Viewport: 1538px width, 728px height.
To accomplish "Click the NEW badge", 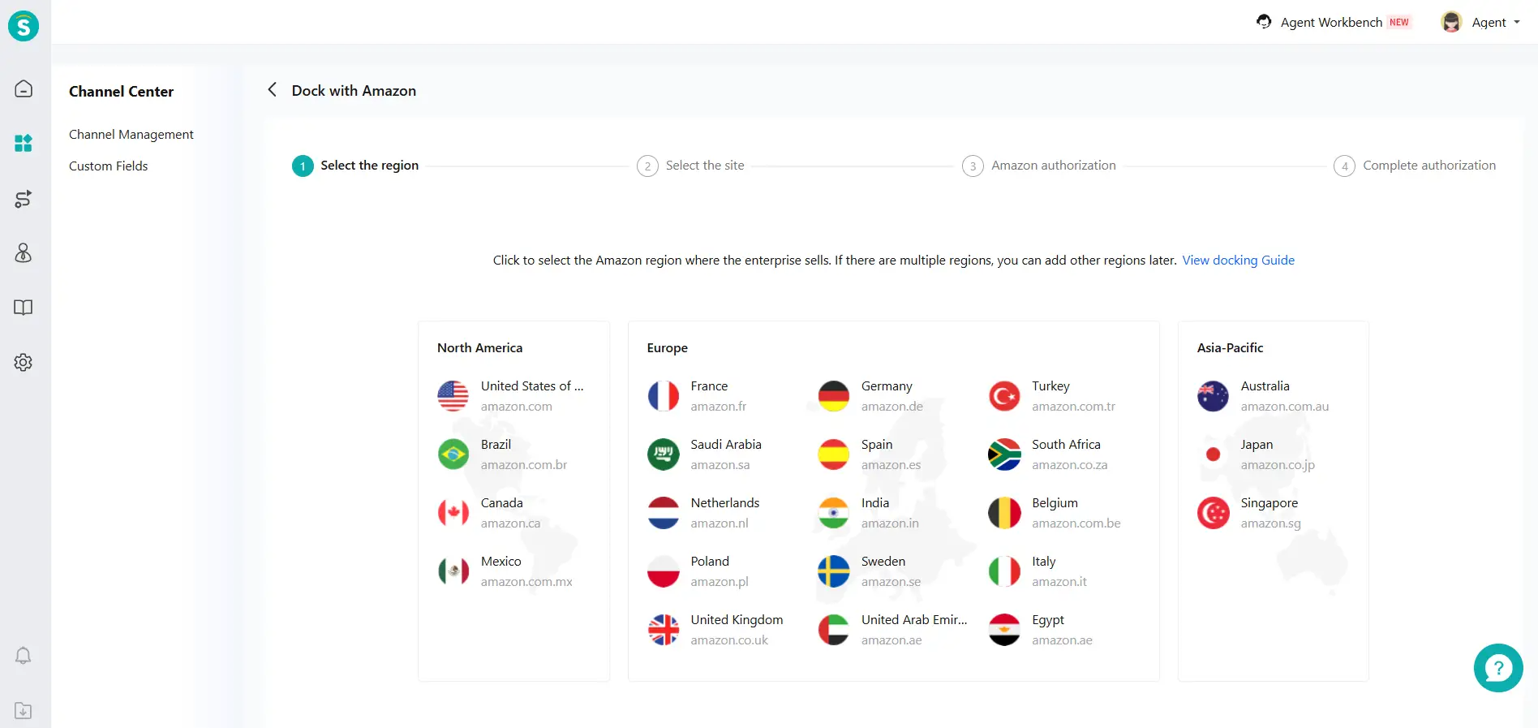I will click(x=1399, y=22).
